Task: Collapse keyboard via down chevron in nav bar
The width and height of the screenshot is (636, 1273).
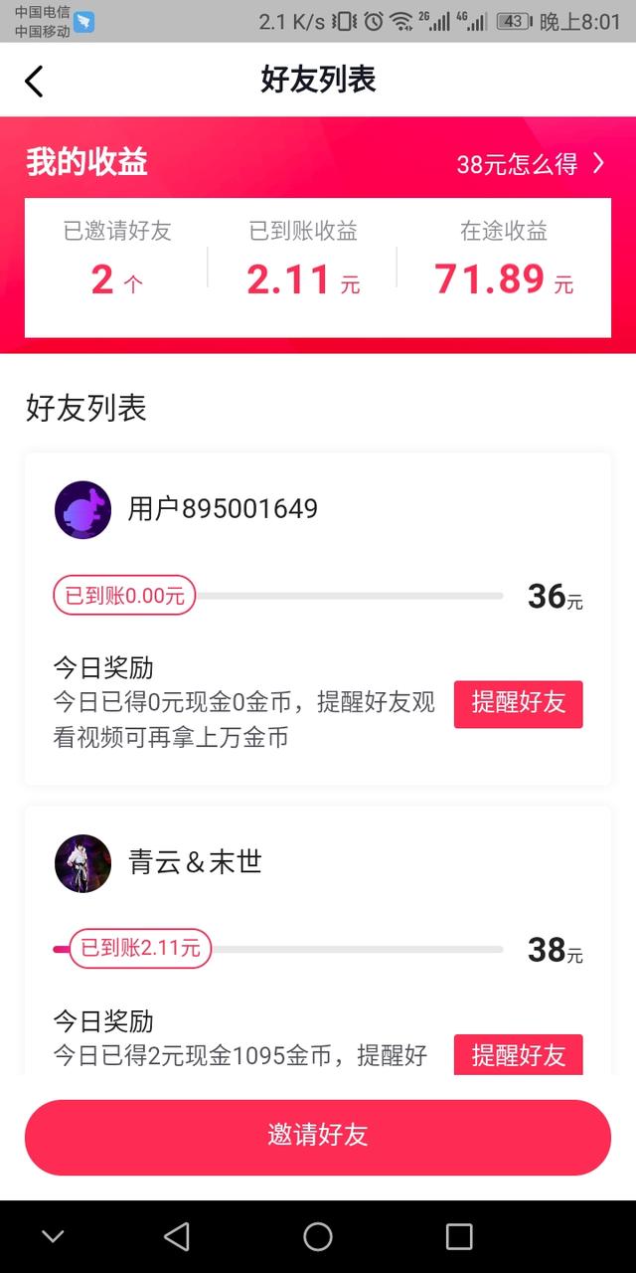Action: [53, 1236]
